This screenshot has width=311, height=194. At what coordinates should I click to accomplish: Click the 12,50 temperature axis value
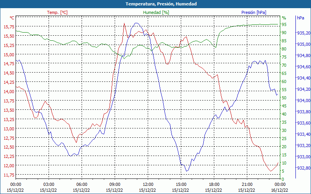(x=9, y=147)
